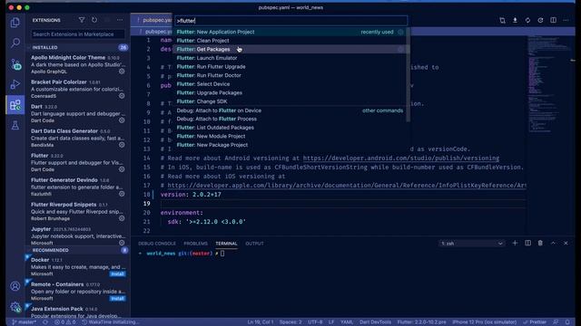581x326 pixels.
Task: Run Flutter: Launch Emulator command
Action: click(290, 58)
